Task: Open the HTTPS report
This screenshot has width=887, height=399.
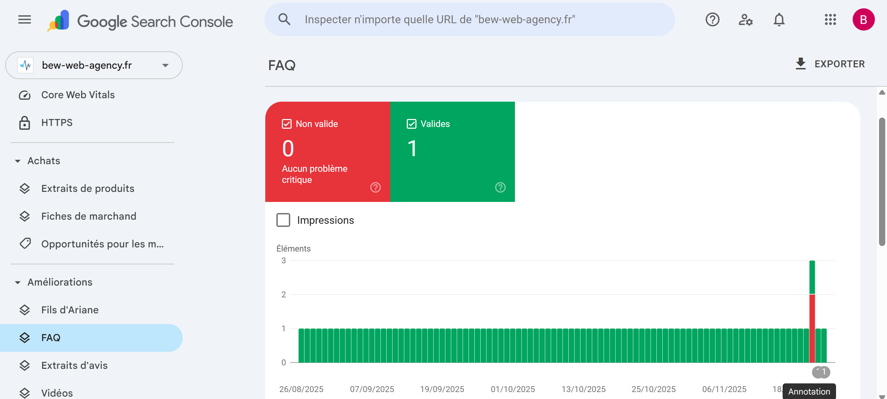Action: click(x=92, y=123)
